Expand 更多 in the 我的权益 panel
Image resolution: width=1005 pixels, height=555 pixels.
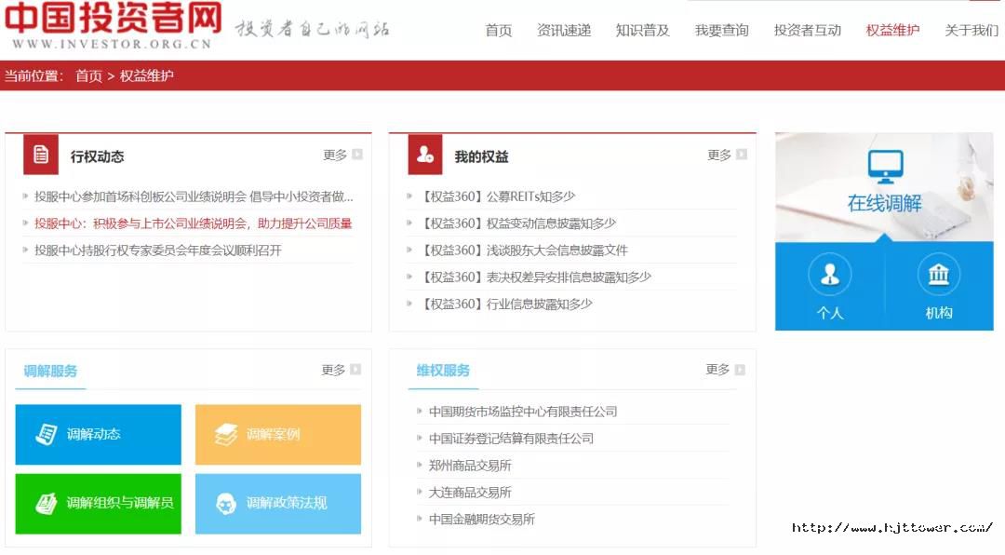click(x=726, y=156)
